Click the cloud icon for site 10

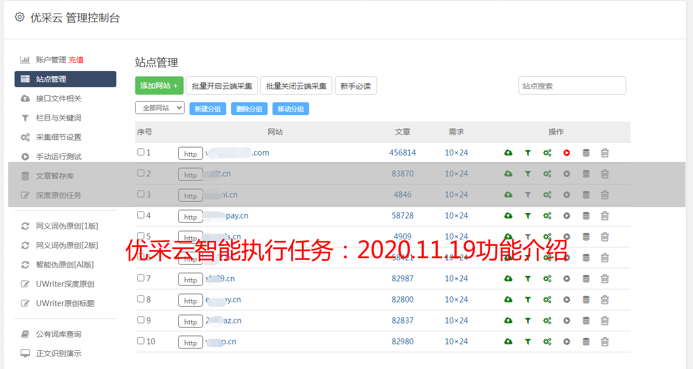click(508, 342)
